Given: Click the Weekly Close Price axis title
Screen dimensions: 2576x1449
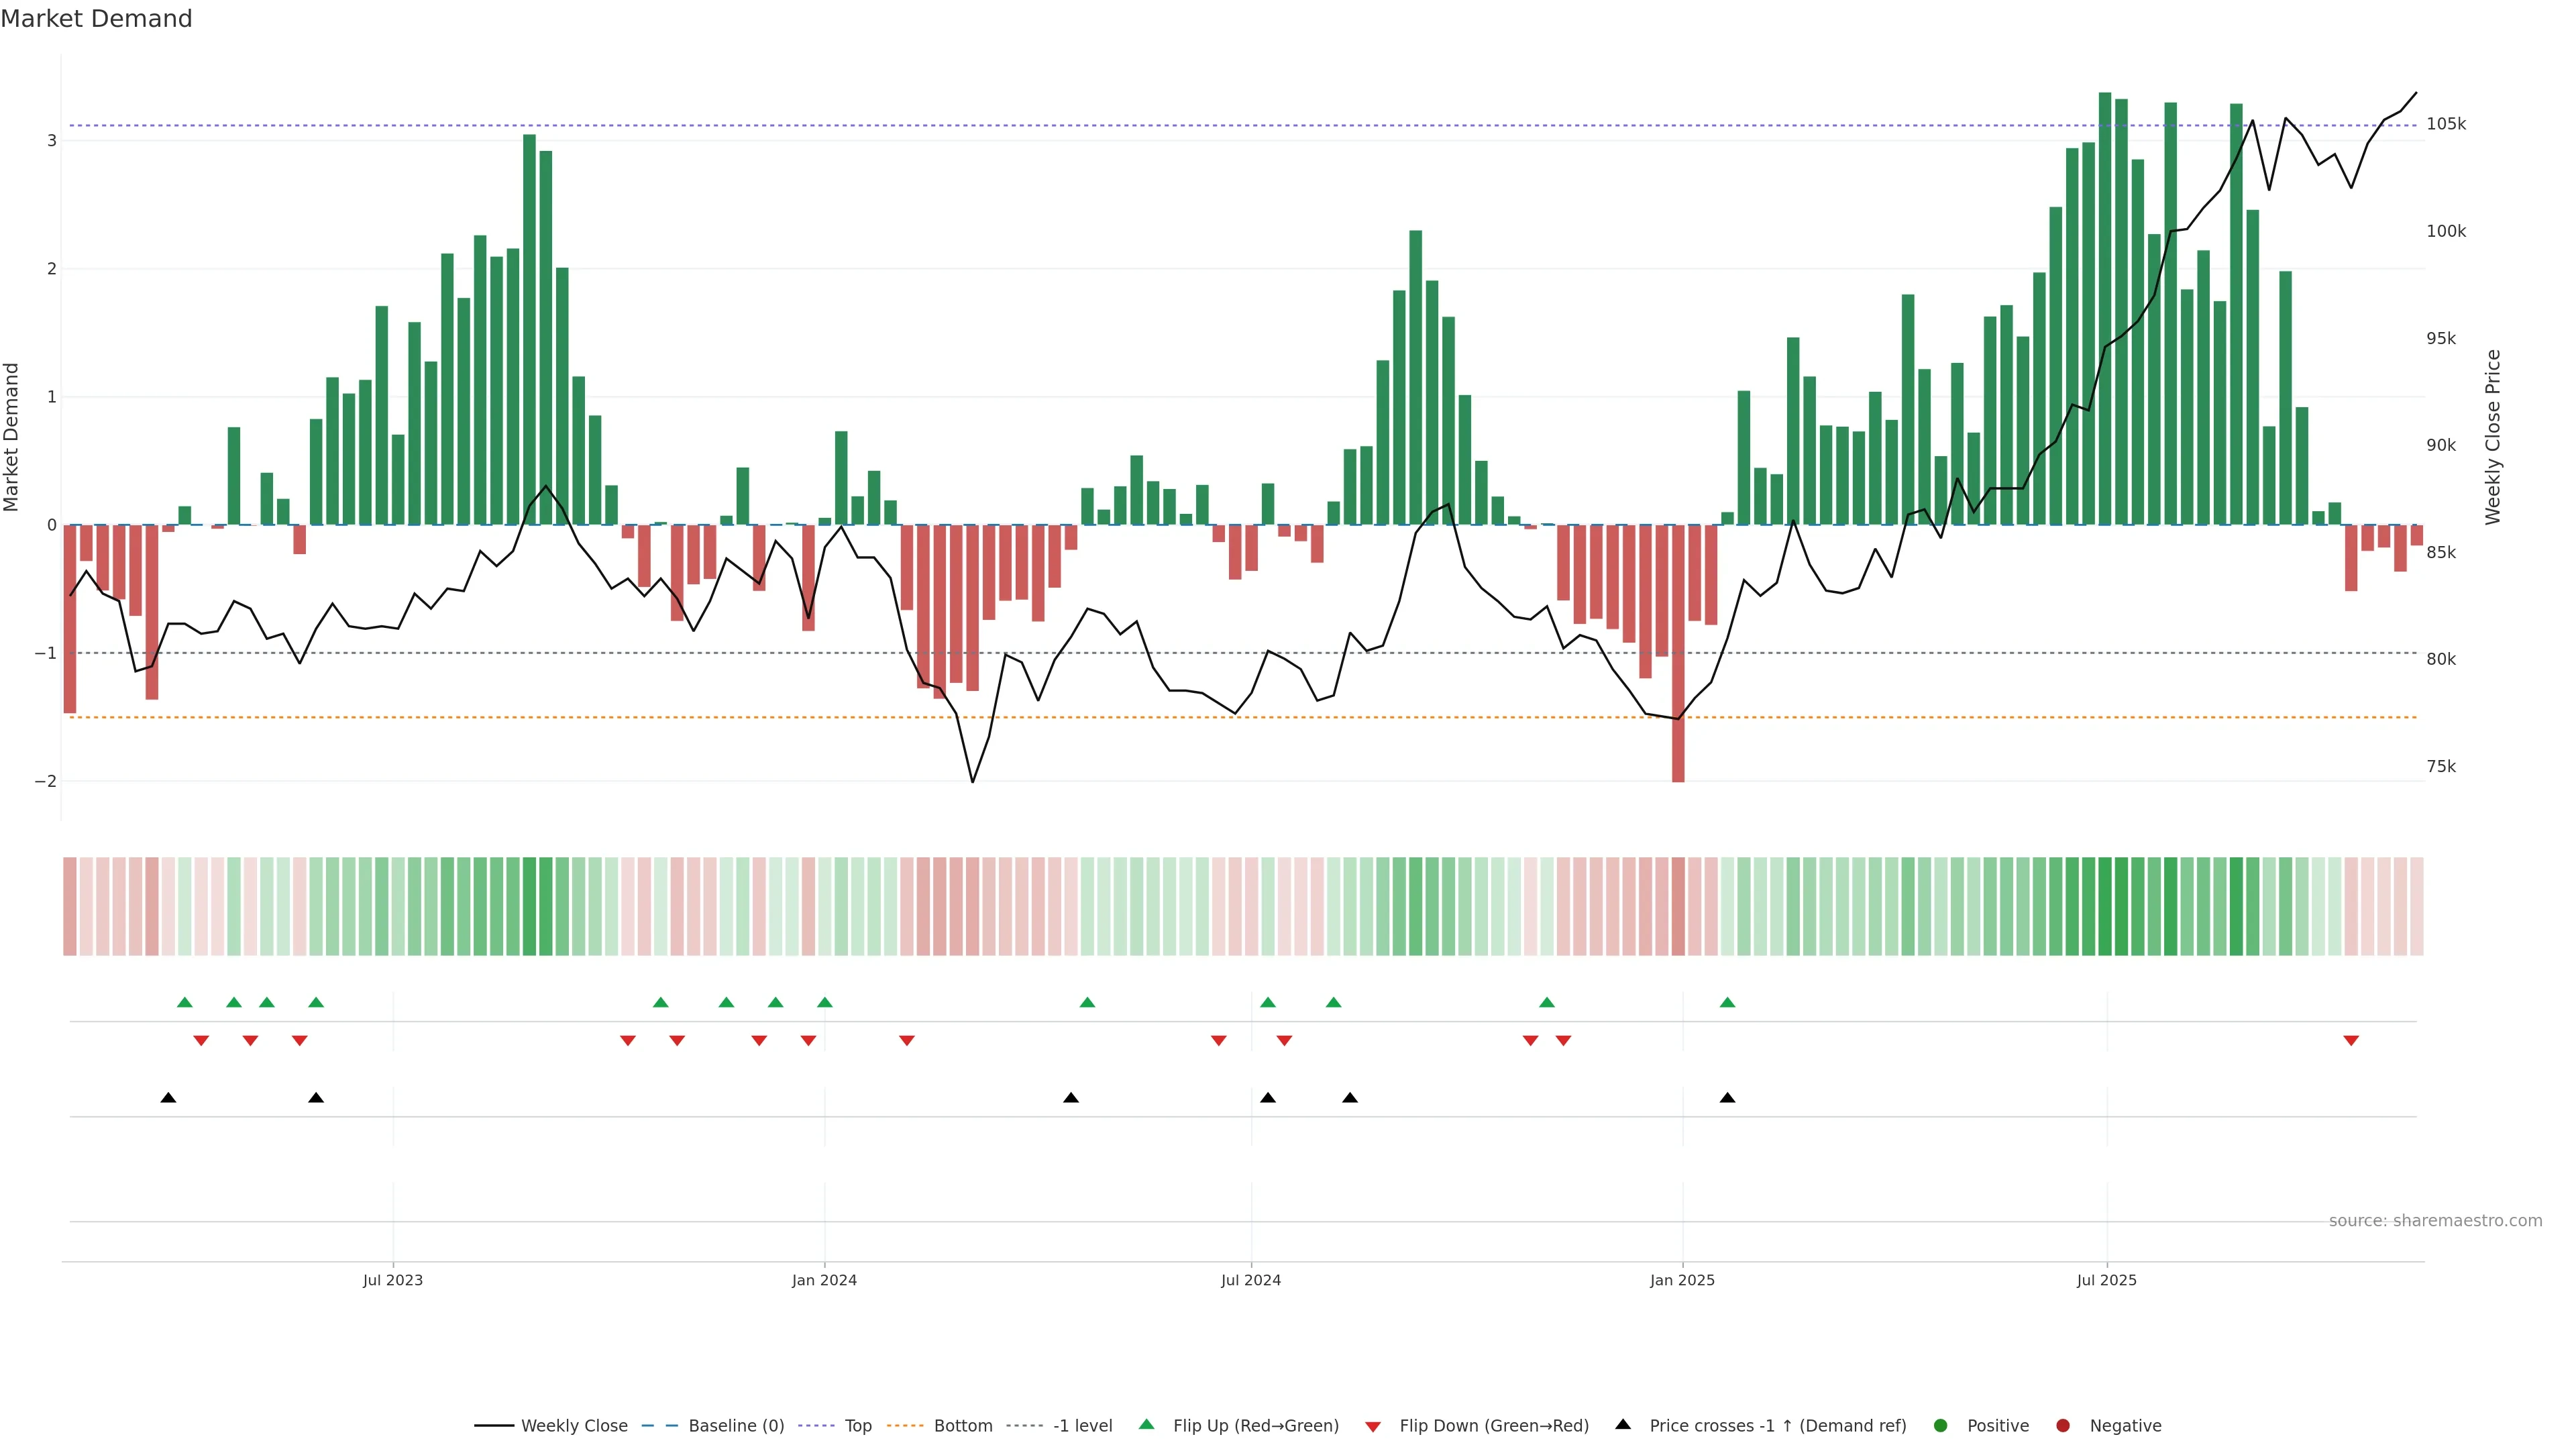Looking at the screenshot, I should tap(2493, 437).
